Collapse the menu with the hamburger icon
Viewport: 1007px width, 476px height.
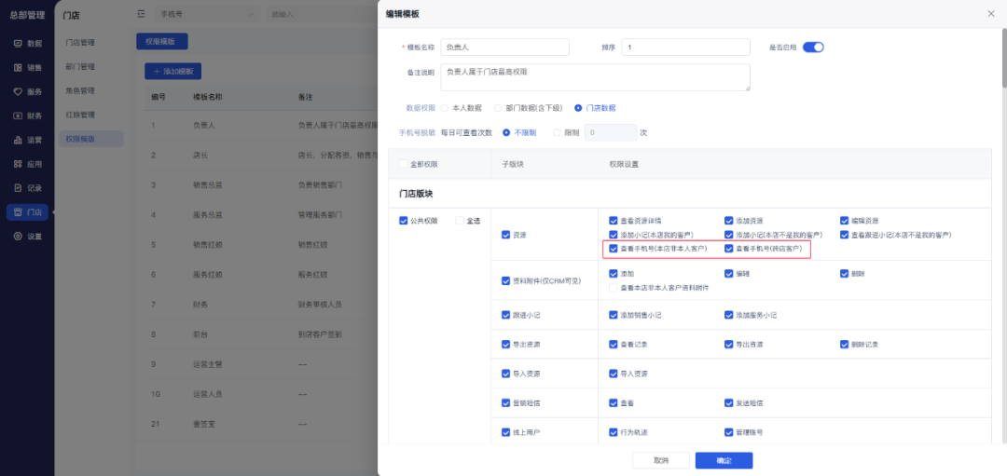141,14
